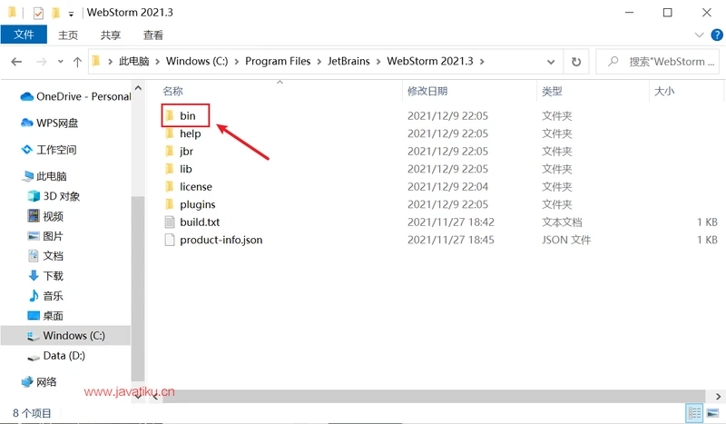Navigate to Windows (C:) breadcrumb
The height and width of the screenshot is (424, 726).
(x=197, y=61)
